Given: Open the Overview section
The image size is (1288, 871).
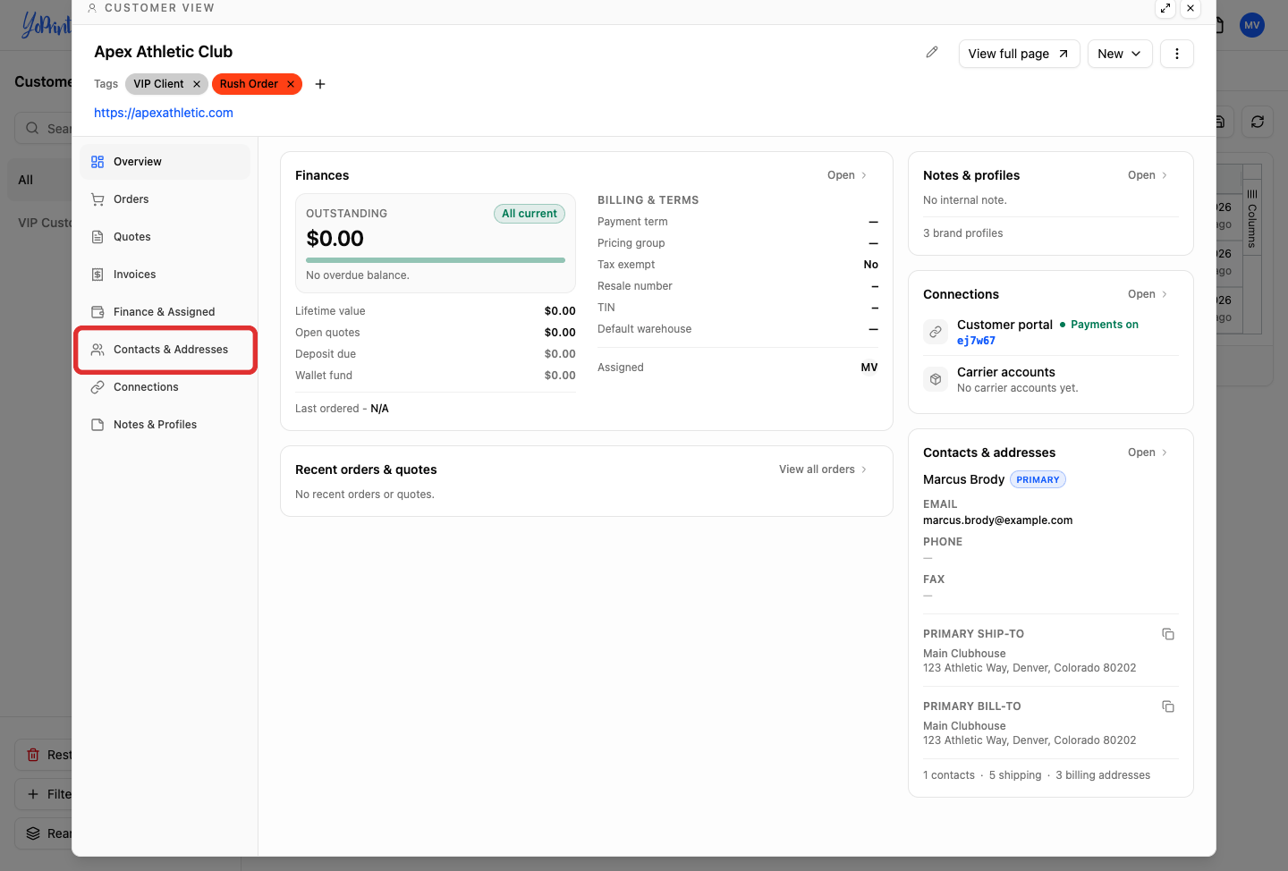Looking at the screenshot, I should pyautogui.click(x=165, y=162).
